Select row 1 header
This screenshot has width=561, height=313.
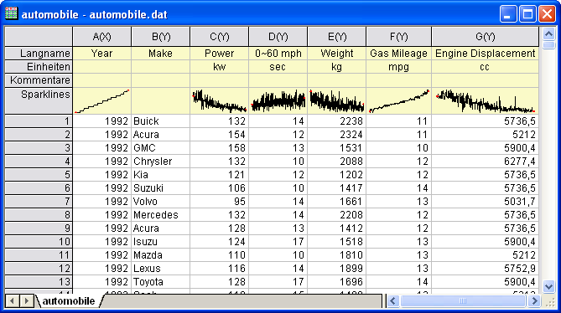point(39,121)
